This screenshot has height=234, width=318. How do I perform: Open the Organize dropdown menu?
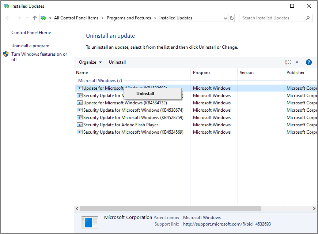coord(90,62)
